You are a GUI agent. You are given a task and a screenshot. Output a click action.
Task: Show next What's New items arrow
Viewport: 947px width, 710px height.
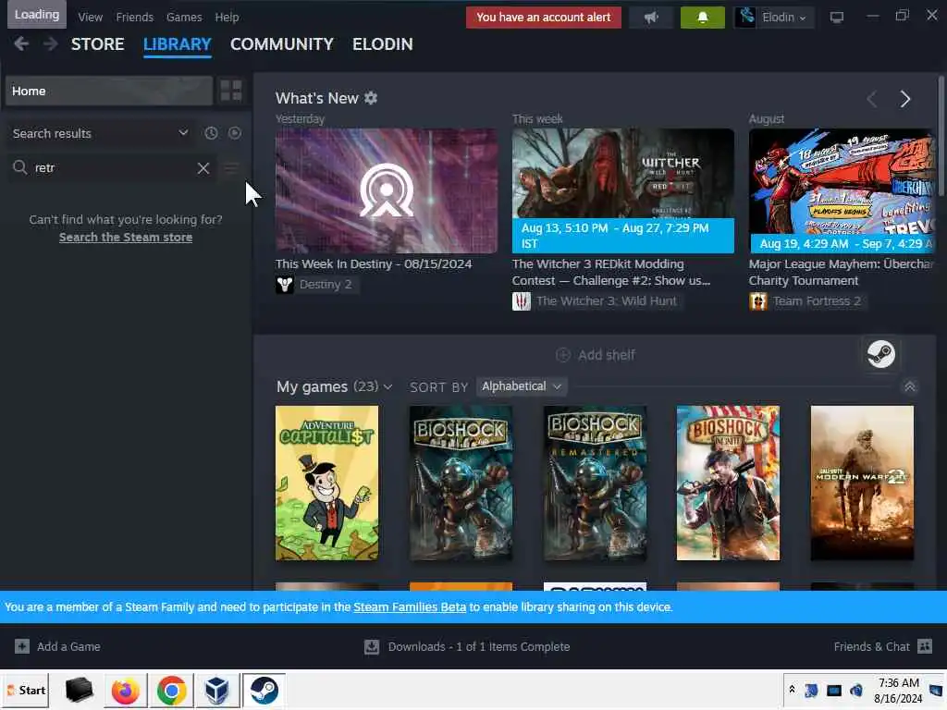pos(904,98)
